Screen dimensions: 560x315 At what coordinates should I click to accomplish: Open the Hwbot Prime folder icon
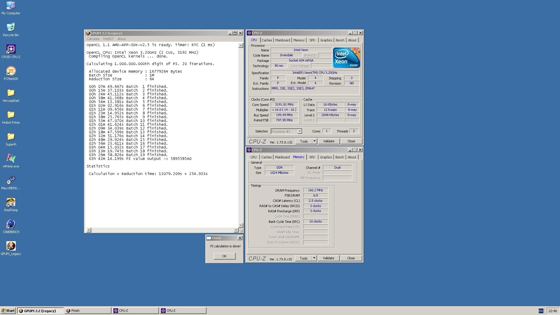11,117
